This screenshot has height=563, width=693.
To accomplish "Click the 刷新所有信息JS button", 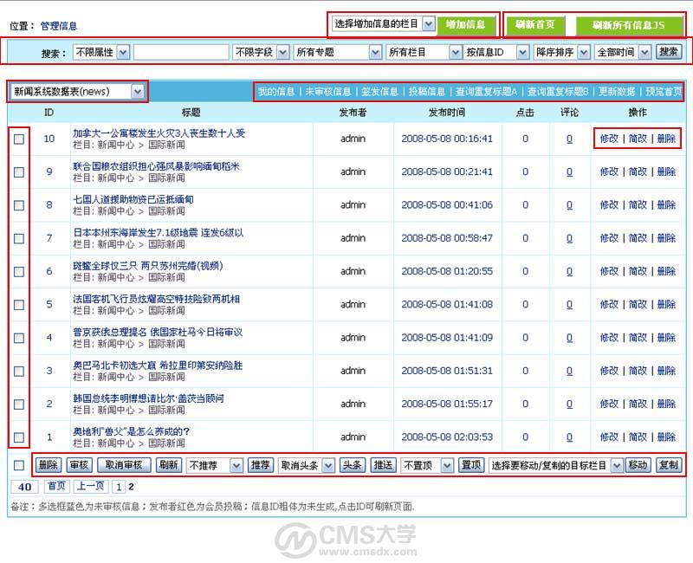I will click(629, 25).
